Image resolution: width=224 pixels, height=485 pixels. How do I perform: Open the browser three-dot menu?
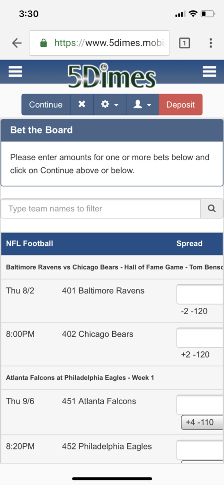211,43
